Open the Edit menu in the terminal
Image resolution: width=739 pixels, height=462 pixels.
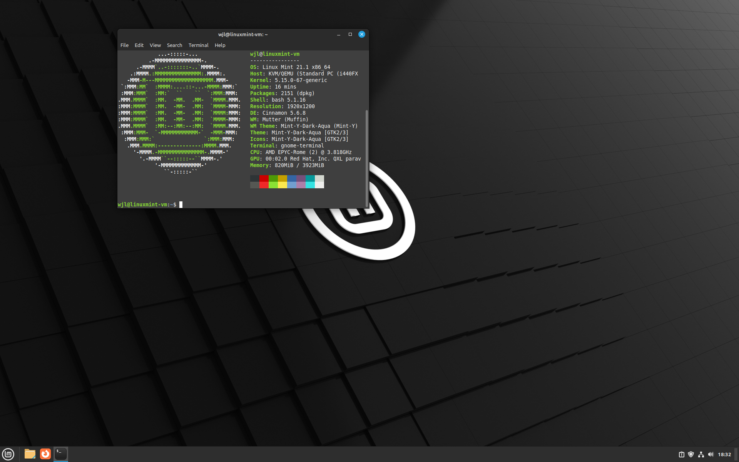pyautogui.click(x=139, y=45)
